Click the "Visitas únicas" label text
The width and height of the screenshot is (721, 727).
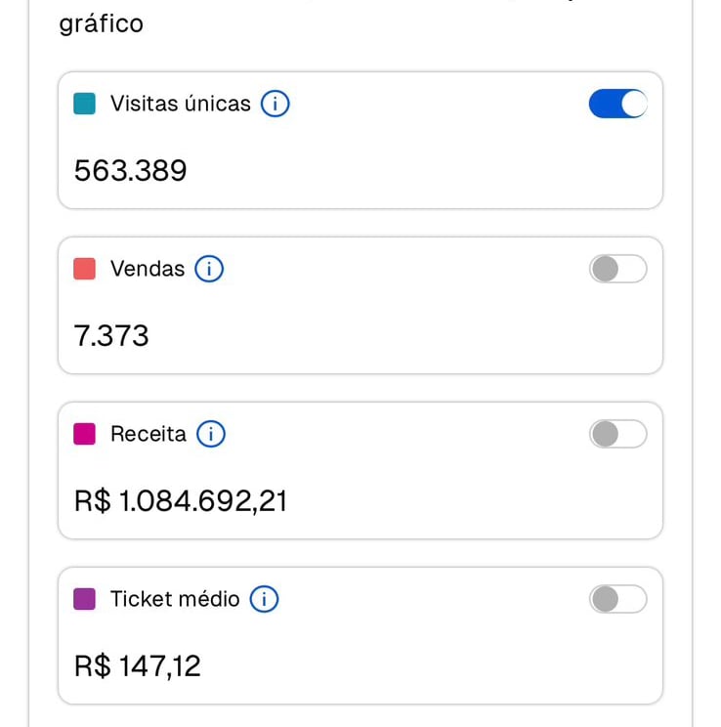click(x=180, y=104)
